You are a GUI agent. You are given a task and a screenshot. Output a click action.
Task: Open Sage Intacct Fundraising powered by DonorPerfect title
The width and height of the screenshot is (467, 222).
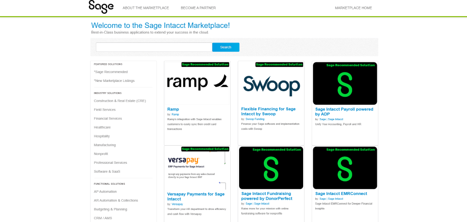[x=267, y=196]
